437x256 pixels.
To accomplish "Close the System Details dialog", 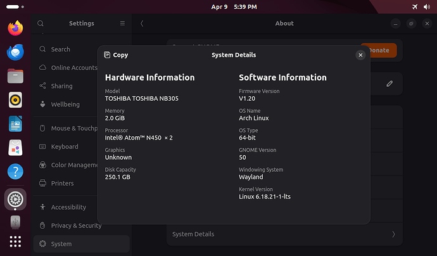I will pyautogui.click(x=360, y=55).
